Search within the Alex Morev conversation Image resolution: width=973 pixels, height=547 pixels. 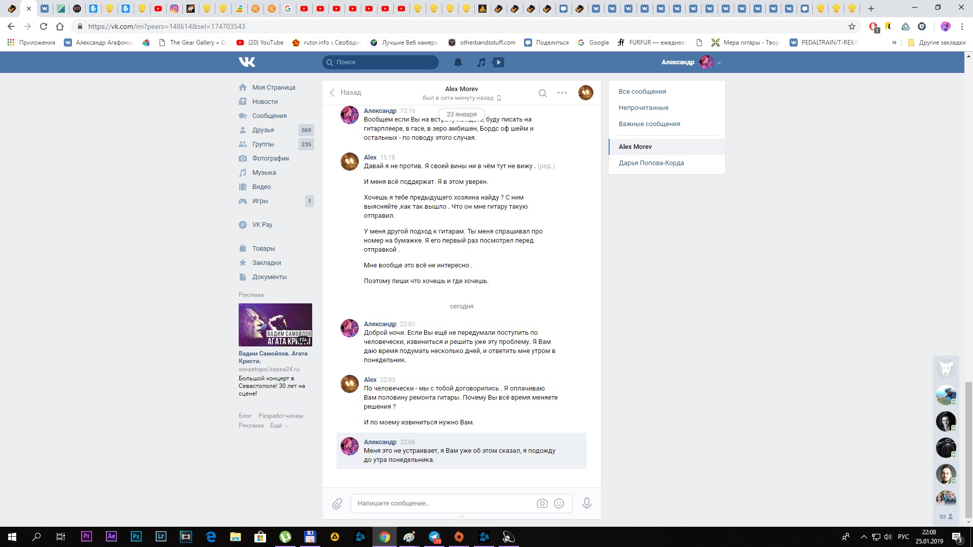coord(542,93)
